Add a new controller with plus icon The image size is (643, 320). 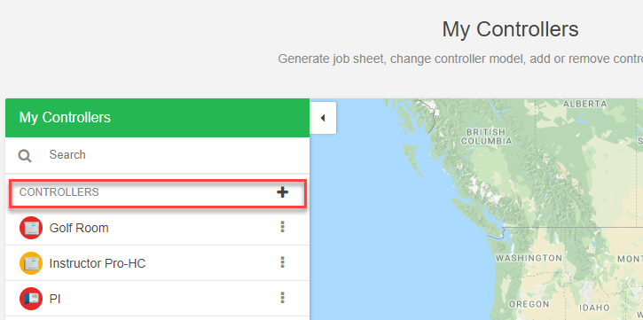tap(282, 192)
